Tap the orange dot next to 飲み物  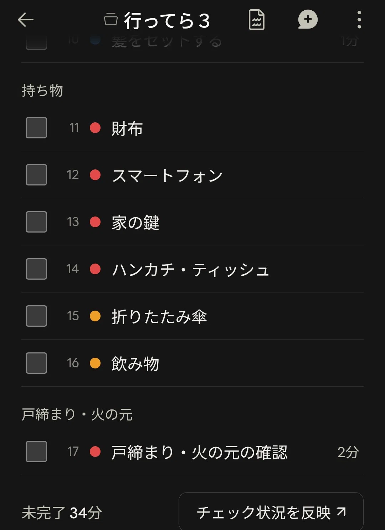[x=95, y=363]
